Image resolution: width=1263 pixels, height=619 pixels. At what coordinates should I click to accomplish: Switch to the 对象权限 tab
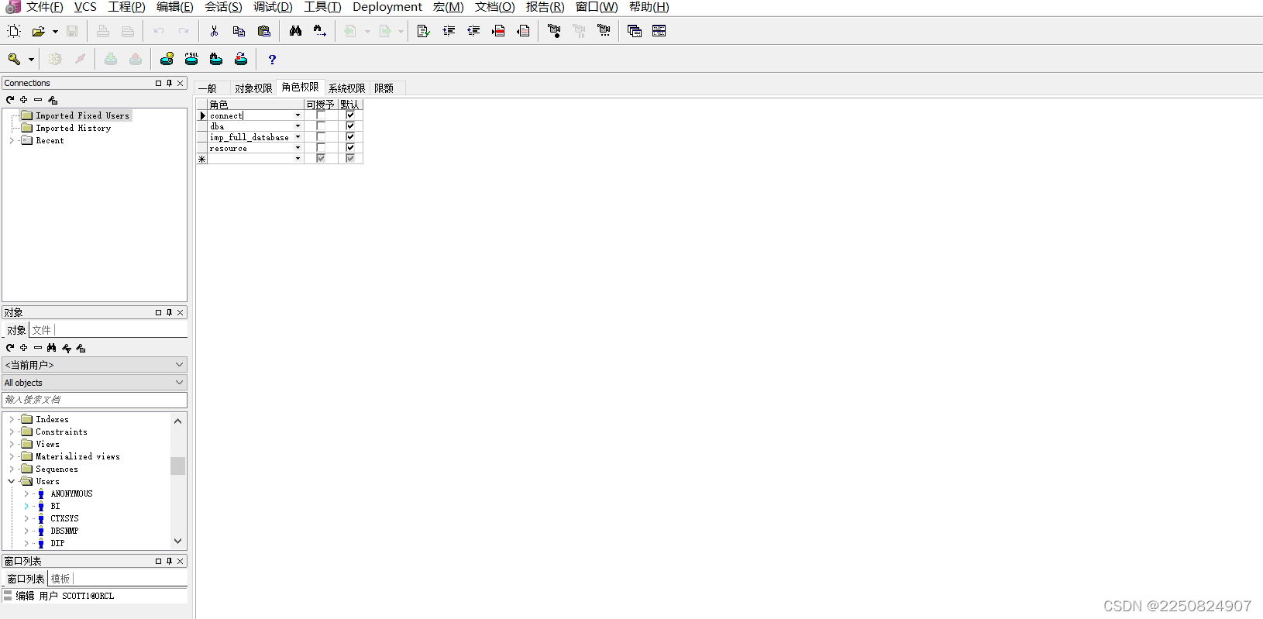click(253, 88)
